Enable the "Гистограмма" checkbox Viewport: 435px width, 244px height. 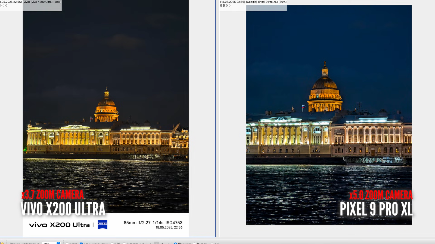tap(124, 243)
